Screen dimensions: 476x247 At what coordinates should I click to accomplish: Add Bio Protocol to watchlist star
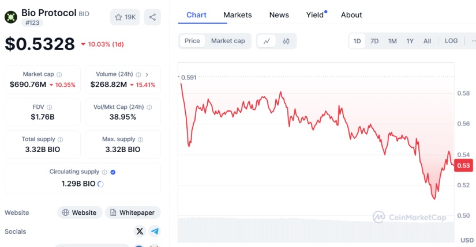tap(125, 17)
